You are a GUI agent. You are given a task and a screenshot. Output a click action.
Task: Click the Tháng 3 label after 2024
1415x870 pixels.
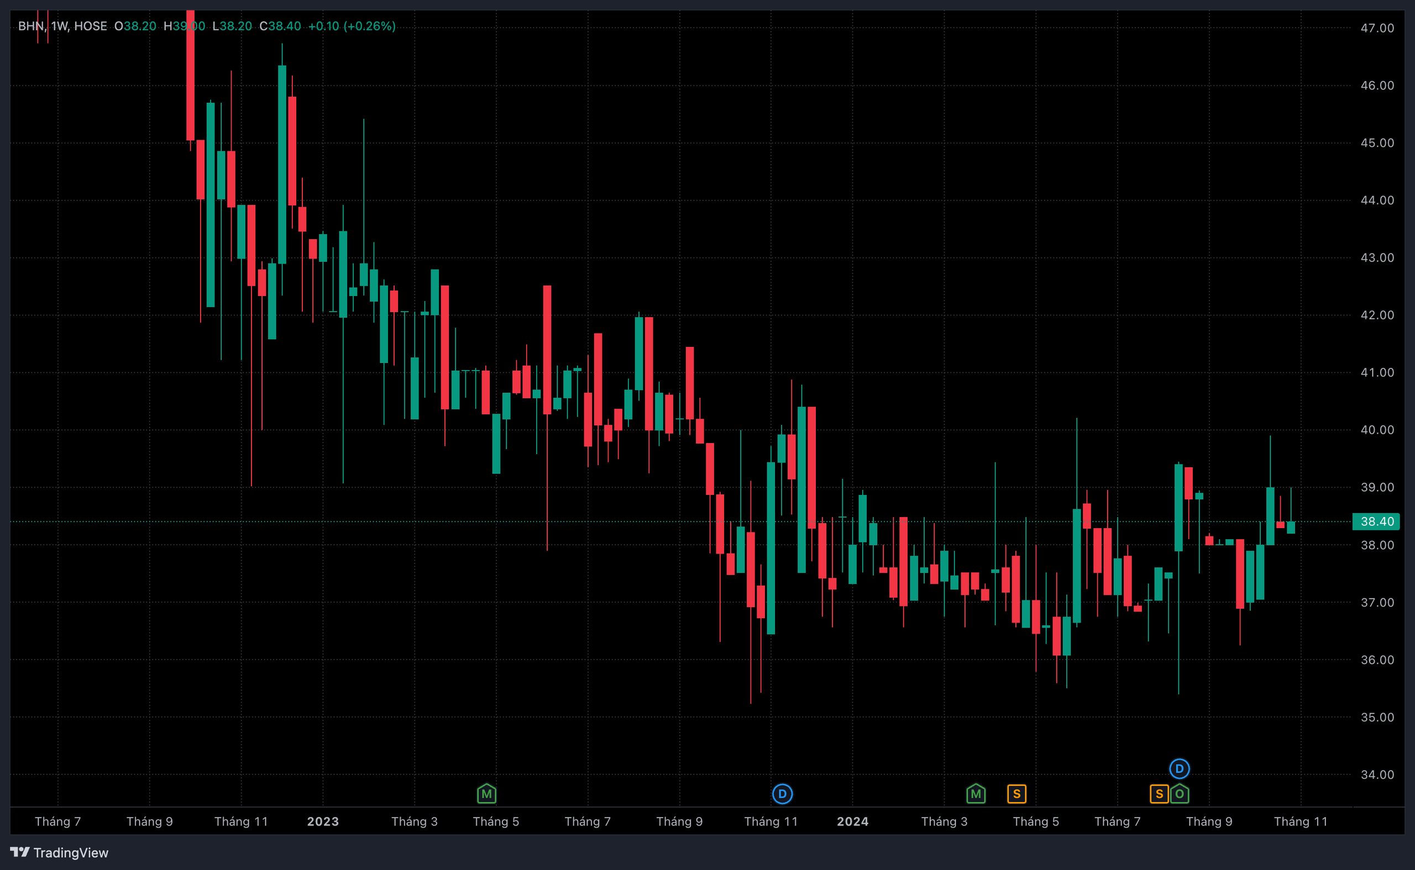coord(944,821)
